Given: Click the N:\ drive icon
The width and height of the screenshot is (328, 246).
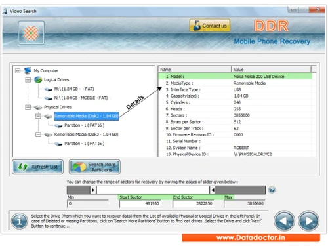Looking at the screenshot, I should point(48,98).
